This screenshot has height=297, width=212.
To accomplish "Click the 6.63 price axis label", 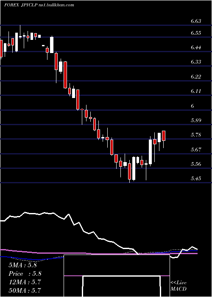I will tap(196, 21).
